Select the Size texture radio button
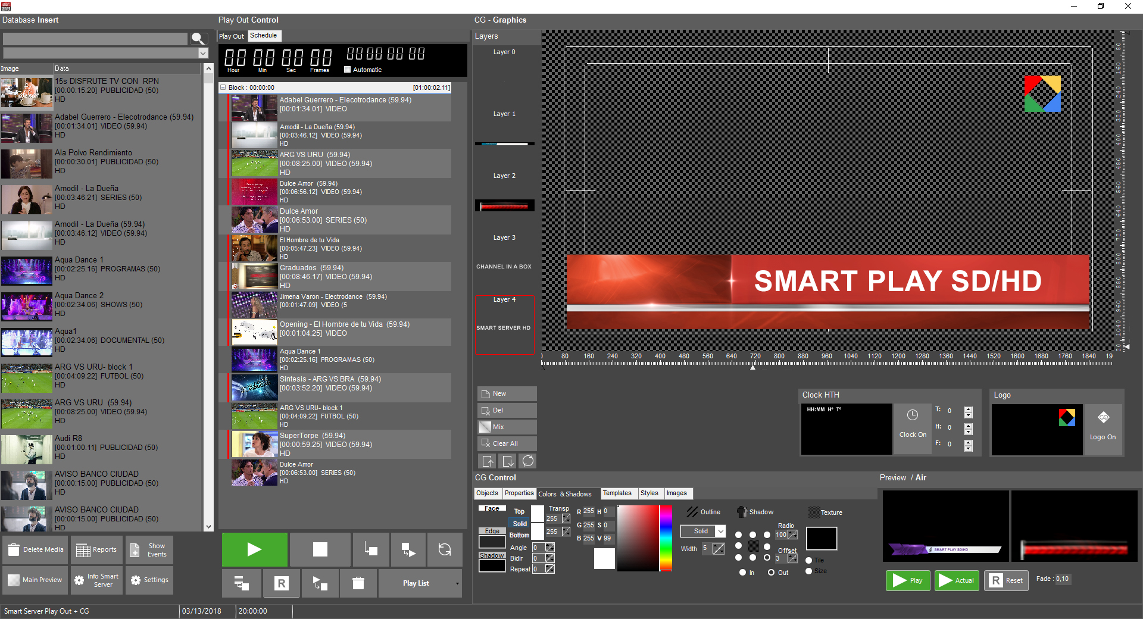Image resolution: width=1143 pixels, height=619 pixels. pos(808,571)
